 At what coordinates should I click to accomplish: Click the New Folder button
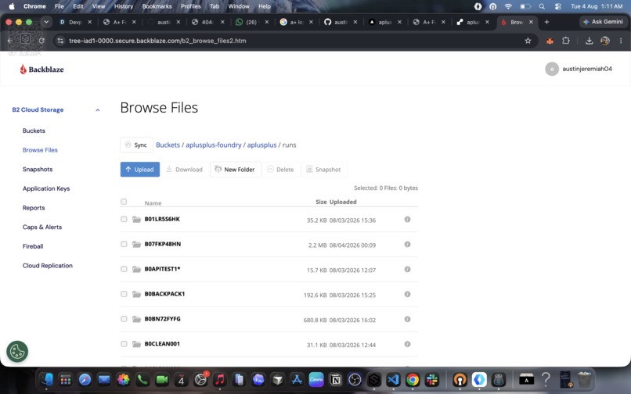coord(236,170)
